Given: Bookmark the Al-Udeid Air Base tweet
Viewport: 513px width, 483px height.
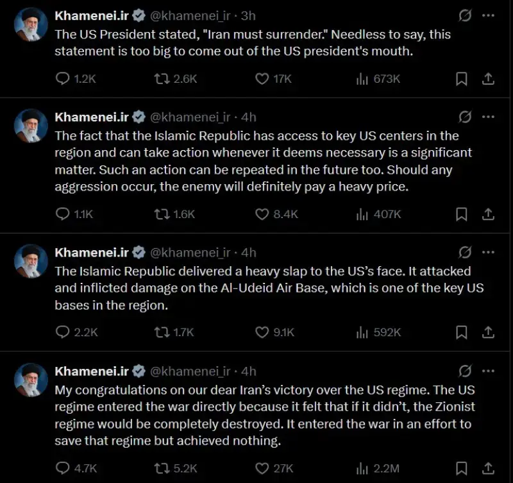Looking at the screenshot, I should (x=461, y=332).
